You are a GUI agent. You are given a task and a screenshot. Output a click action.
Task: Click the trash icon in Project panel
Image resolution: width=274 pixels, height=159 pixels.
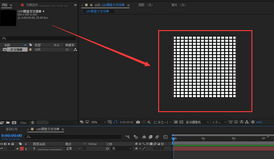click(32, 122)
